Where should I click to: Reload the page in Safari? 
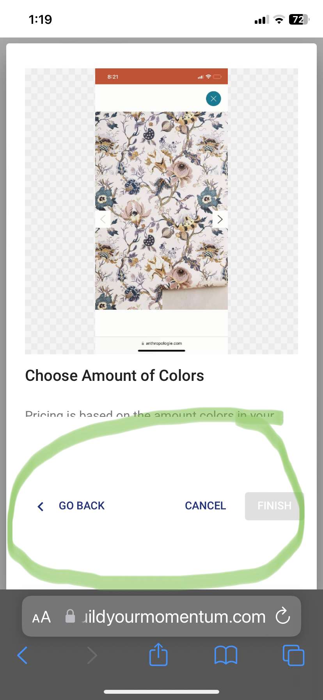click(282, 616)
